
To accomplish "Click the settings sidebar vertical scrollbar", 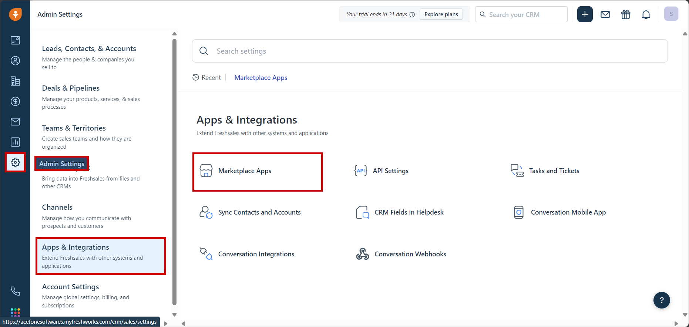I will pyautogui.click(x=174, y=172).
